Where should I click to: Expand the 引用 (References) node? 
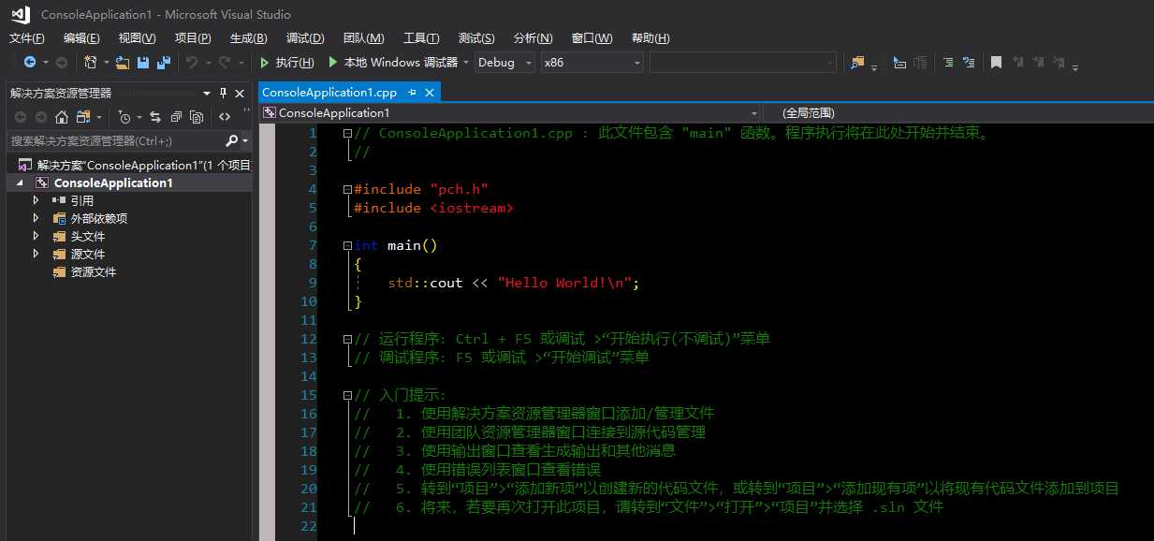pos(37,200)
